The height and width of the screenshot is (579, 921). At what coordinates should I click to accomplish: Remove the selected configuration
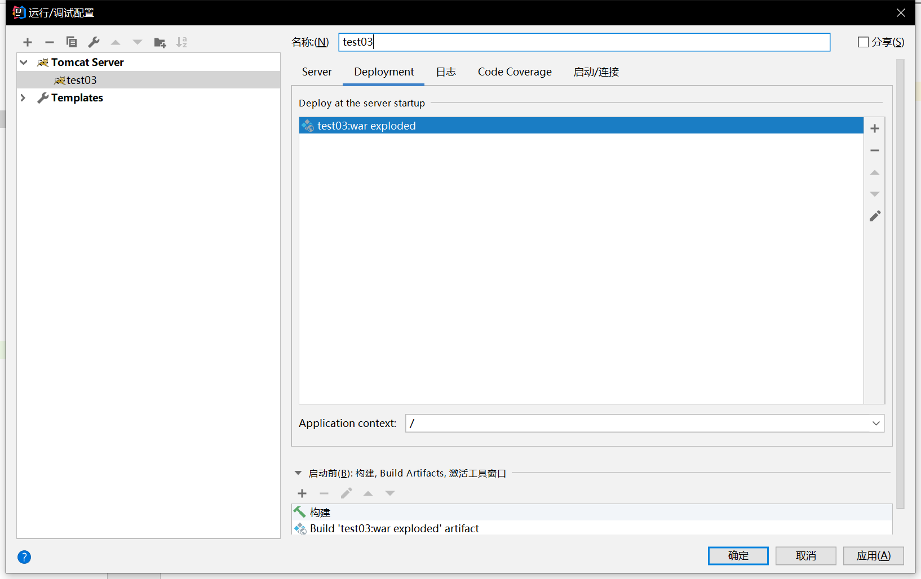pos(49,42)
